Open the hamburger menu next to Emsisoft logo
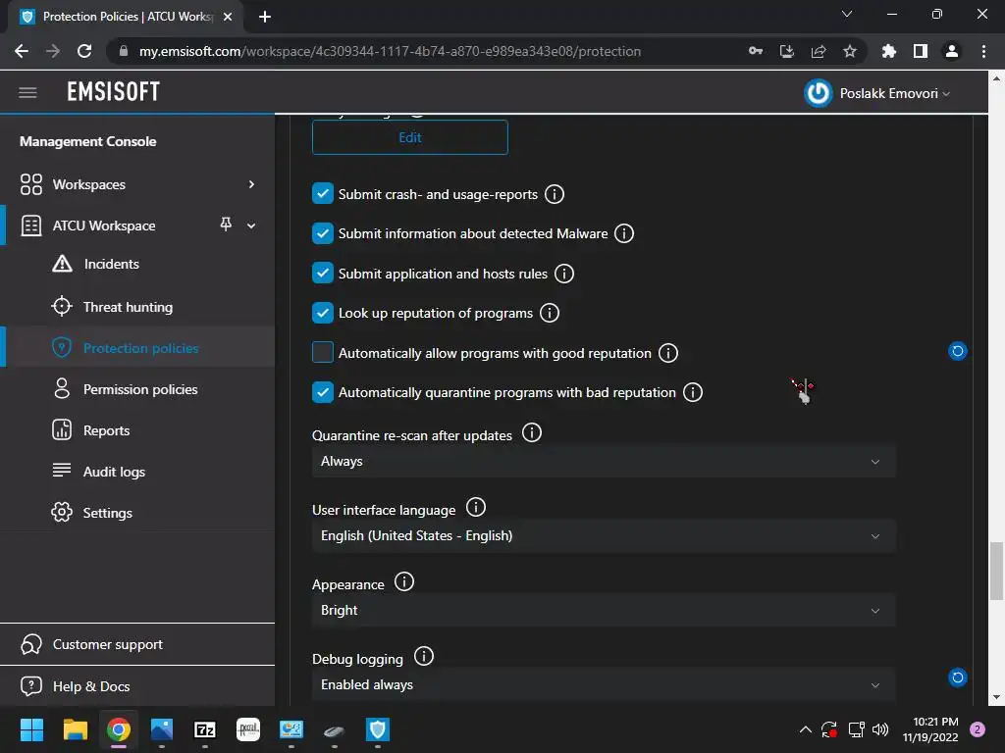 pyautogui.click(x=27, y=93)
